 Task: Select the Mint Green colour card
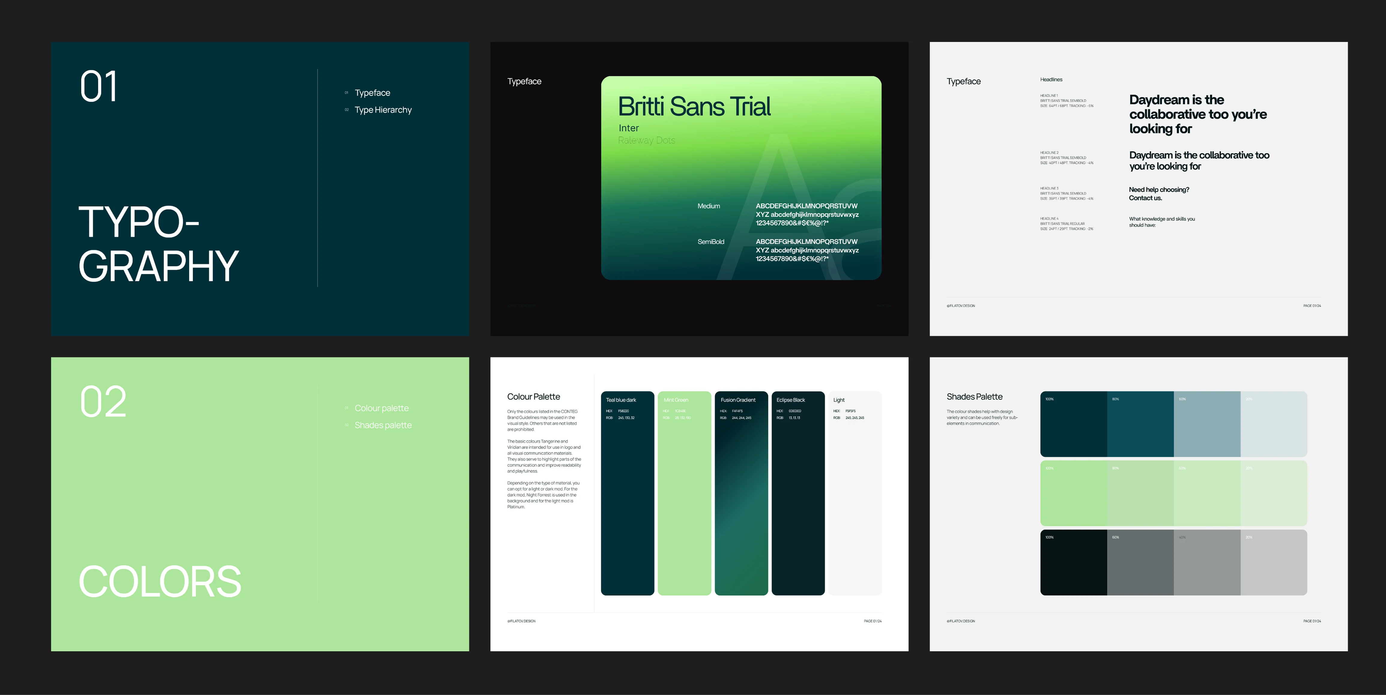(x=684, y=493)
